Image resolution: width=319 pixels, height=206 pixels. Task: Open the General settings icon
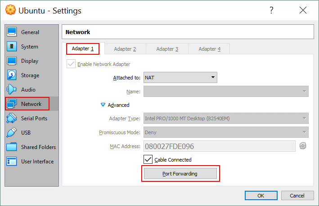coord(12,32)
